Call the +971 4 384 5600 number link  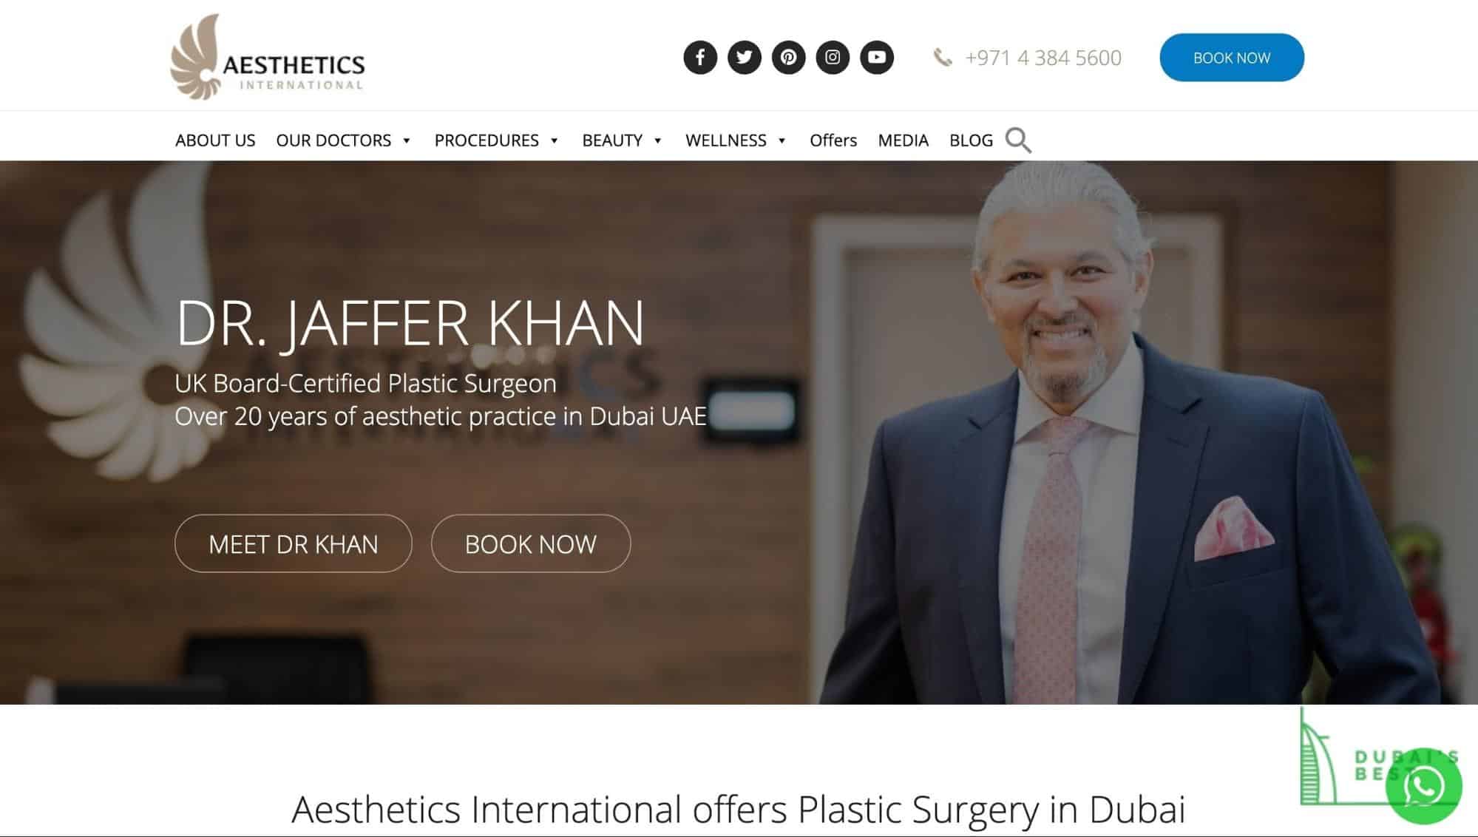(1043, 58)
